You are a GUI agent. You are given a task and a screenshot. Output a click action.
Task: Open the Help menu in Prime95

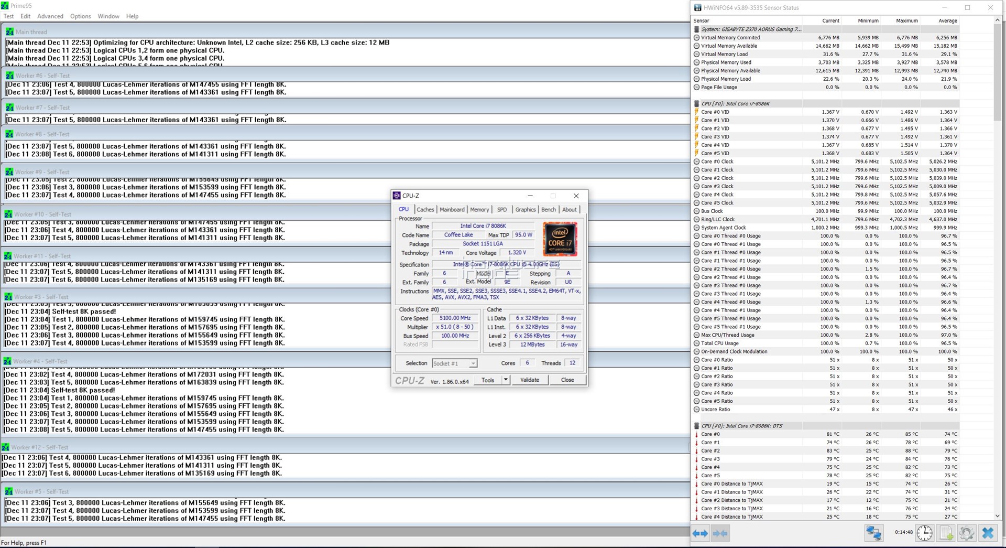click(x=132, y=16)
